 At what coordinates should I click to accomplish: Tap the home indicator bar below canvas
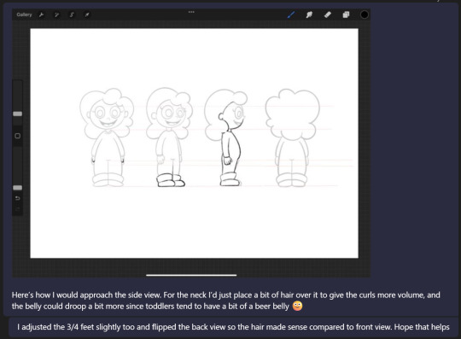191,275
